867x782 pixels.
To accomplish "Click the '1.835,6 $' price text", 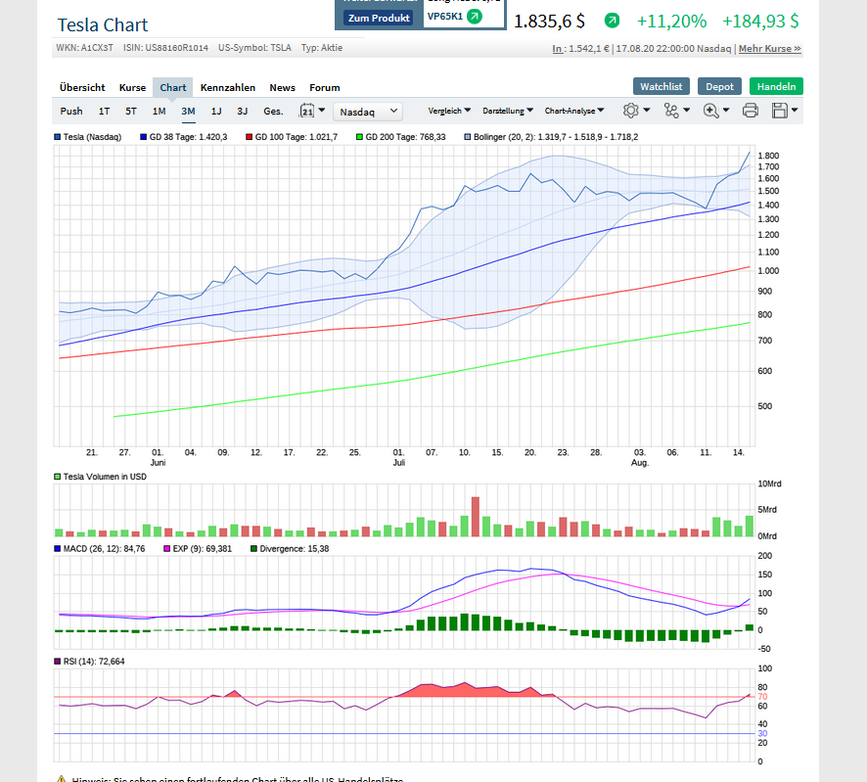I will point(549,21).
